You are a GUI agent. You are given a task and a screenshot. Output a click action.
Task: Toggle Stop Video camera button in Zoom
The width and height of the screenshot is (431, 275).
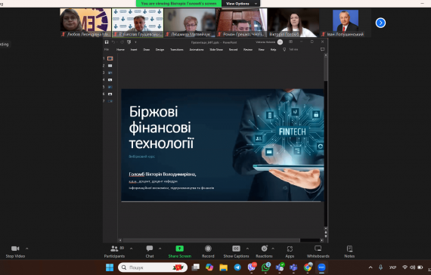[15, 252]
